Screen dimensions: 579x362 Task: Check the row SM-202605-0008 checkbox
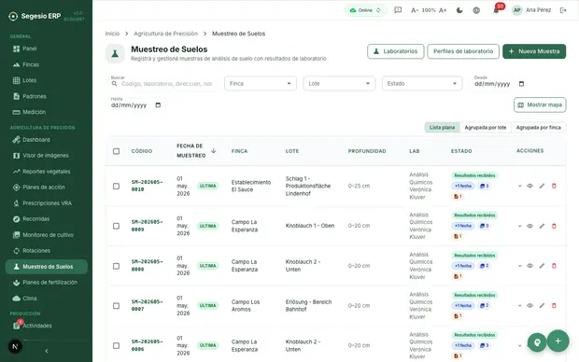click(x=117, y=266)
